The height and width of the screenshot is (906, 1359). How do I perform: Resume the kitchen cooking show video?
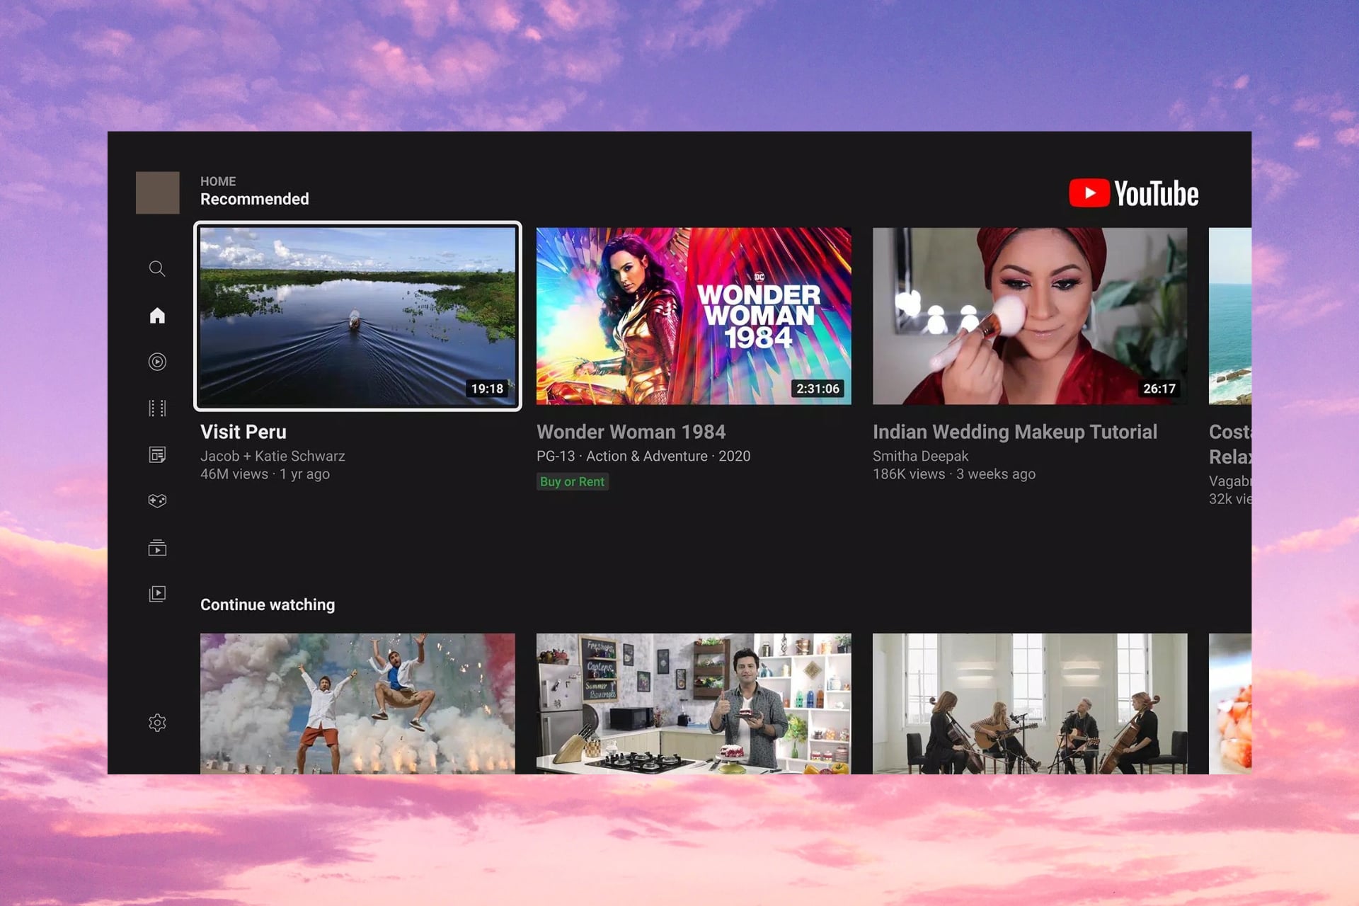[x=694, y=703]
